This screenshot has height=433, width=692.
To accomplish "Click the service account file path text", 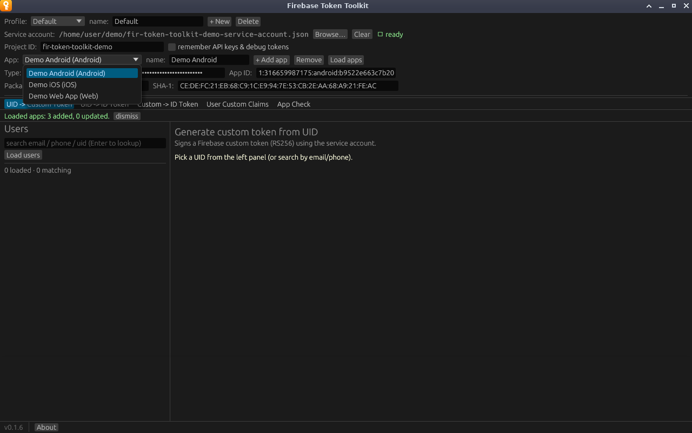I will point(184,35).
